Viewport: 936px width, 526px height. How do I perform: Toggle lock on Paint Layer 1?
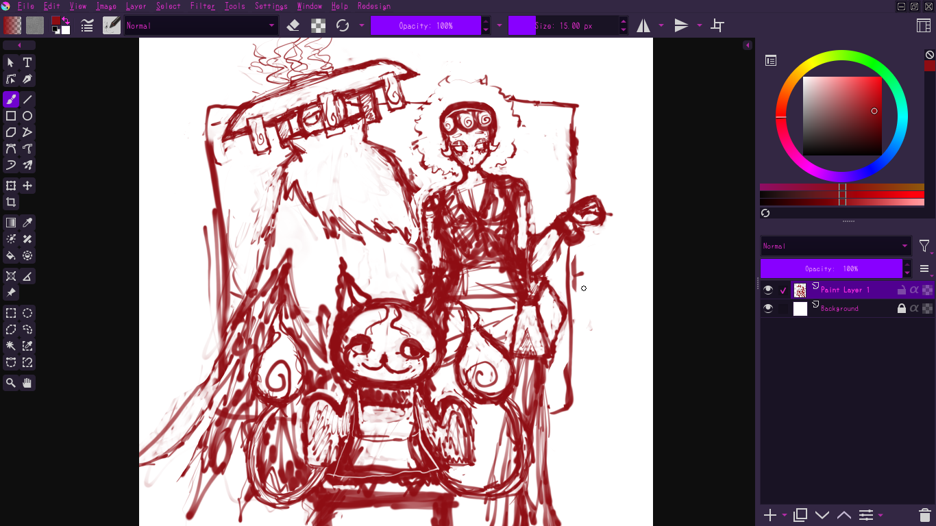tap(902, 290)
